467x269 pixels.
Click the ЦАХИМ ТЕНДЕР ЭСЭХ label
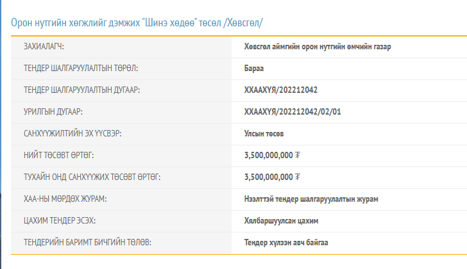pos(60,221)
